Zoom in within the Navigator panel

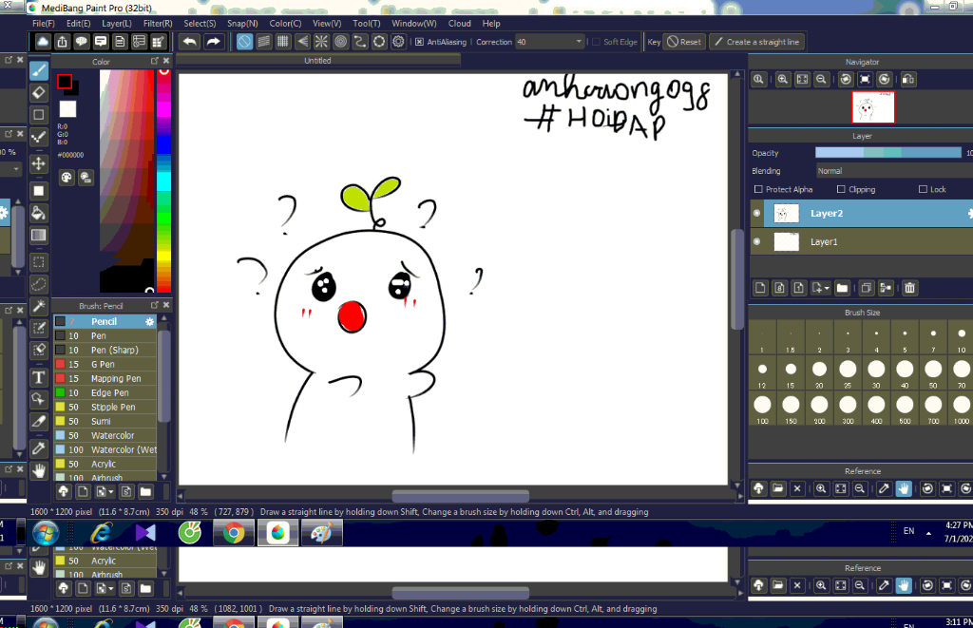(x=783, y=80)
